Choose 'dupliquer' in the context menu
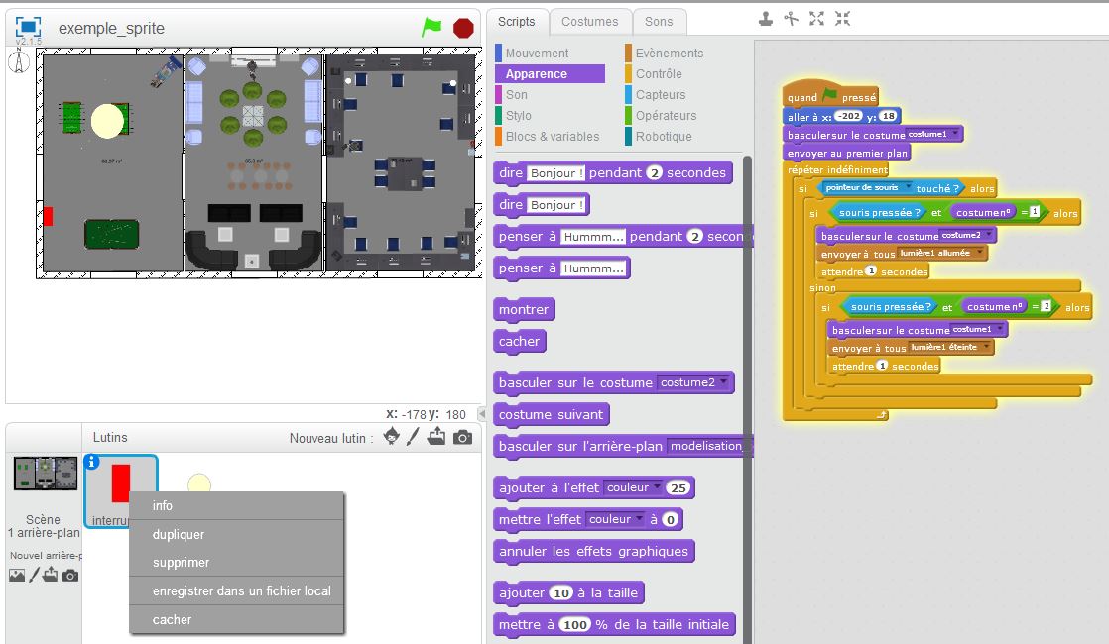 click(179, 534)
